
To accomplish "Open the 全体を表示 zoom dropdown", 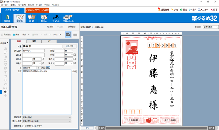I will 210,27.
